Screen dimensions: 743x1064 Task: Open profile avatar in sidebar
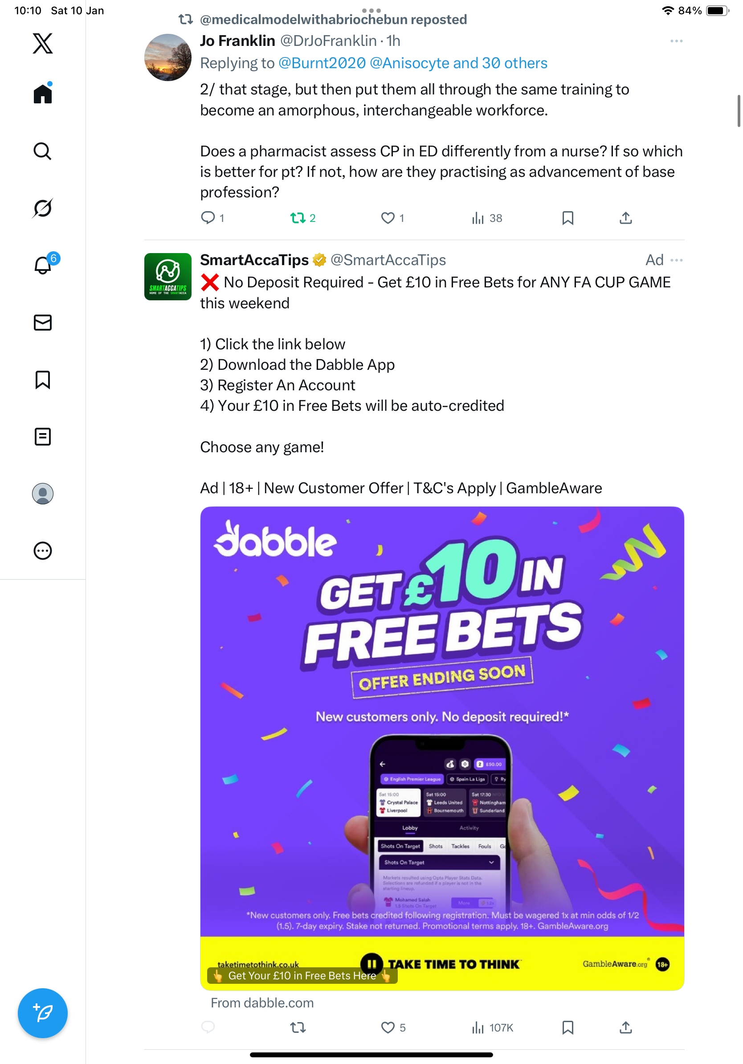[x=43, y=494]
